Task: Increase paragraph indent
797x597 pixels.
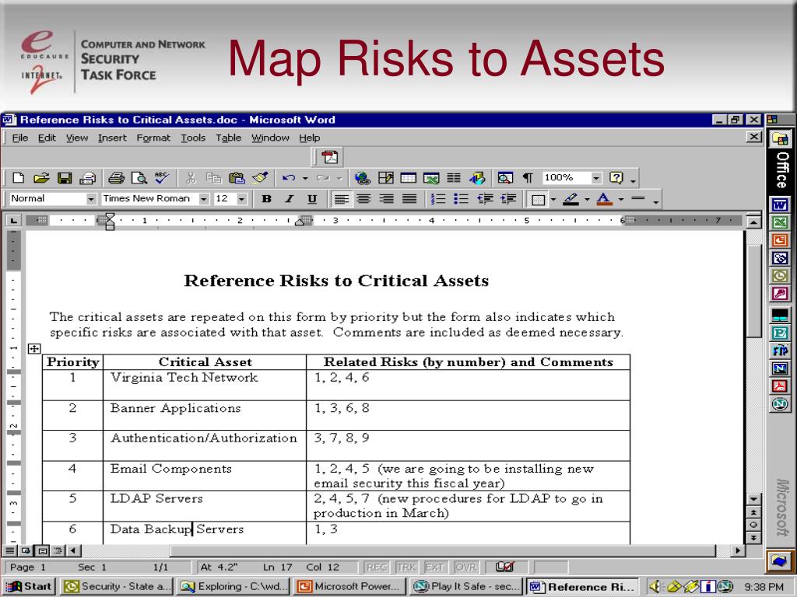Action: pos(508,199)
